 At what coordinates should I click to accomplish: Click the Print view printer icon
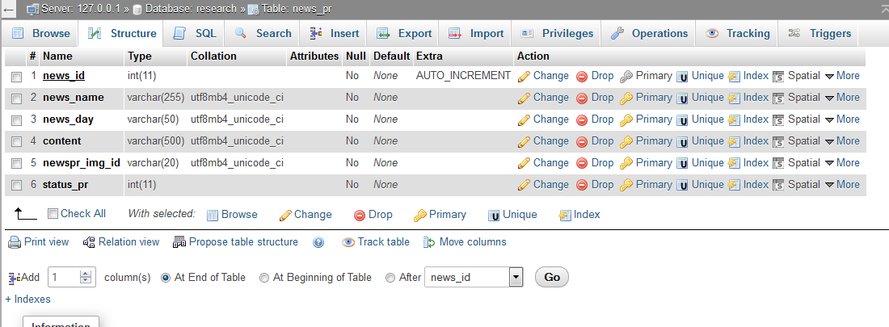coord(15,242)
